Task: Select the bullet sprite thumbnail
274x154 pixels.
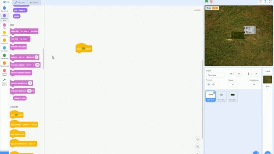Action: [x=211, y=96]
